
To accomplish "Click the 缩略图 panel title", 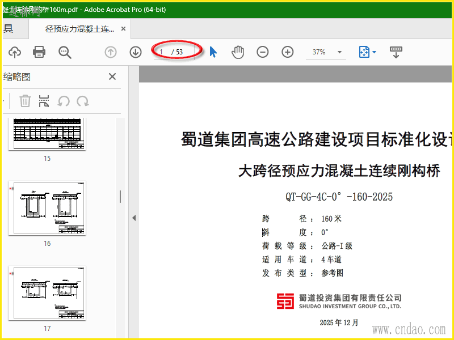I will pyautogui.click(x=17, y=77).
